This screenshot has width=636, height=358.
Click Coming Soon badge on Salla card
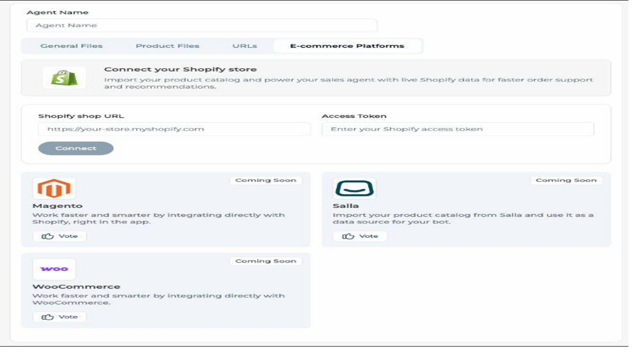click(566, 180)
